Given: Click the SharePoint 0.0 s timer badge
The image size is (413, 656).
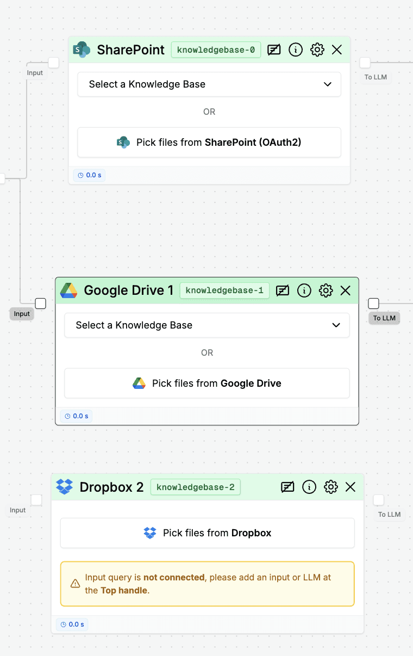Looking at the screenshot, I should 90,175.
